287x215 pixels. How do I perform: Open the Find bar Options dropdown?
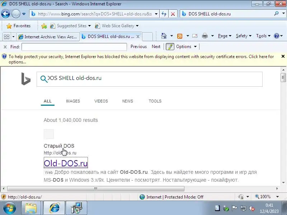(x=186, y=47)
